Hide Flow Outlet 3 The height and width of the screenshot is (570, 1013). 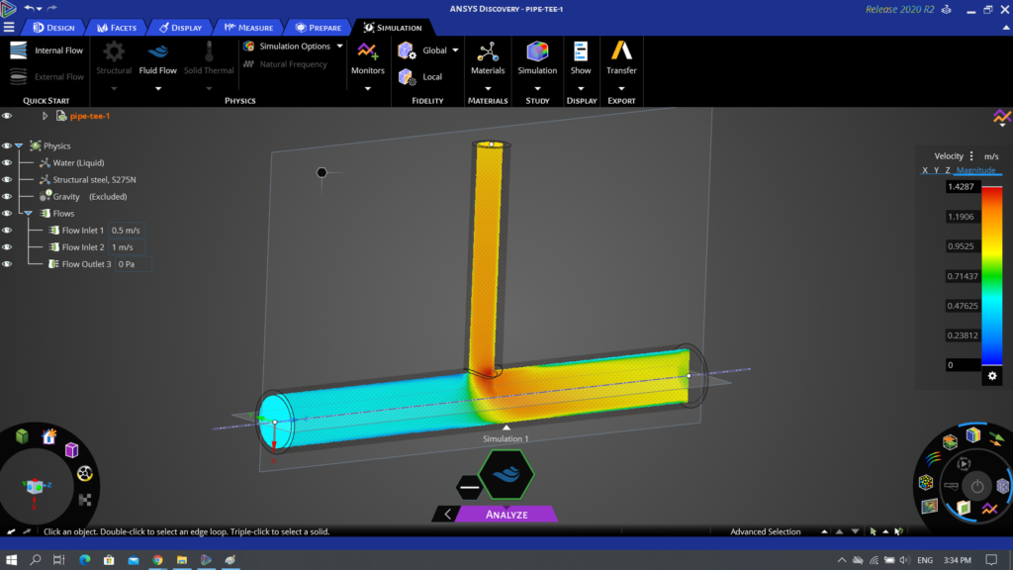(7, 263)
